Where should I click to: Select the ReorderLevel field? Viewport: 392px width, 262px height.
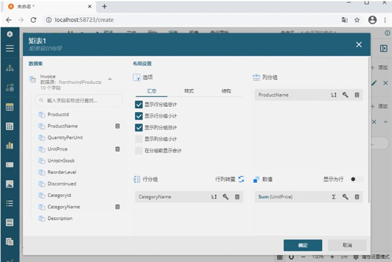pos(62,172)
